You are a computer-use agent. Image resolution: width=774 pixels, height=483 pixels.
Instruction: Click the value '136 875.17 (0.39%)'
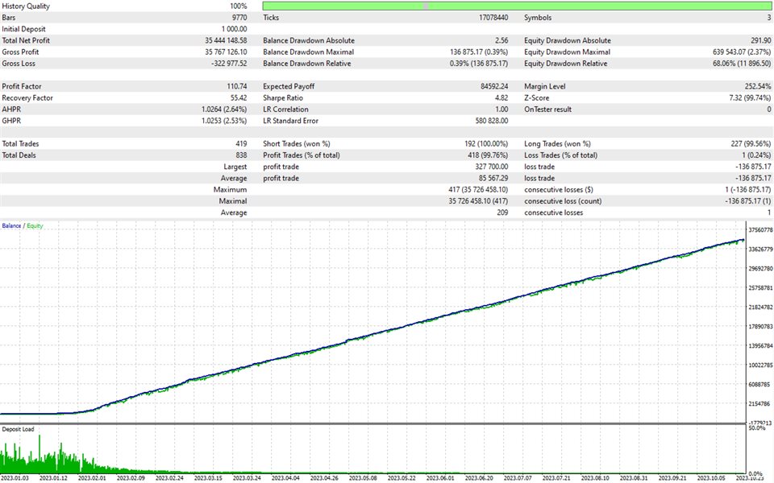[479, 52]
